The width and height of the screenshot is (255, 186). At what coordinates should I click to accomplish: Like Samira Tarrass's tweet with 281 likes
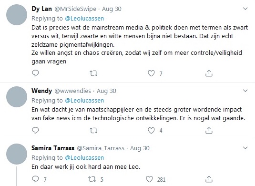(x=149, y=179)
